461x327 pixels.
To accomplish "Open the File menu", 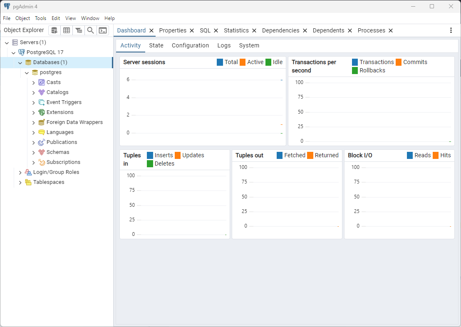I will pos(7,18).
